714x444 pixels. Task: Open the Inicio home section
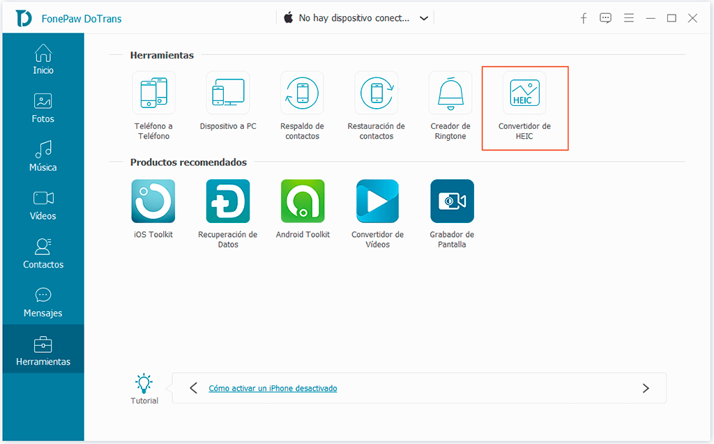(43, 59)
